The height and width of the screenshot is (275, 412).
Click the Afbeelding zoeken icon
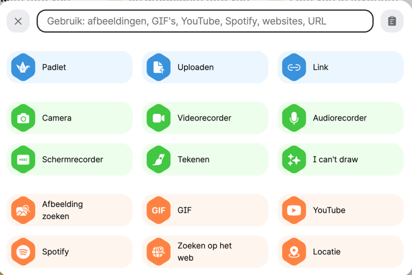pos(23,210)
